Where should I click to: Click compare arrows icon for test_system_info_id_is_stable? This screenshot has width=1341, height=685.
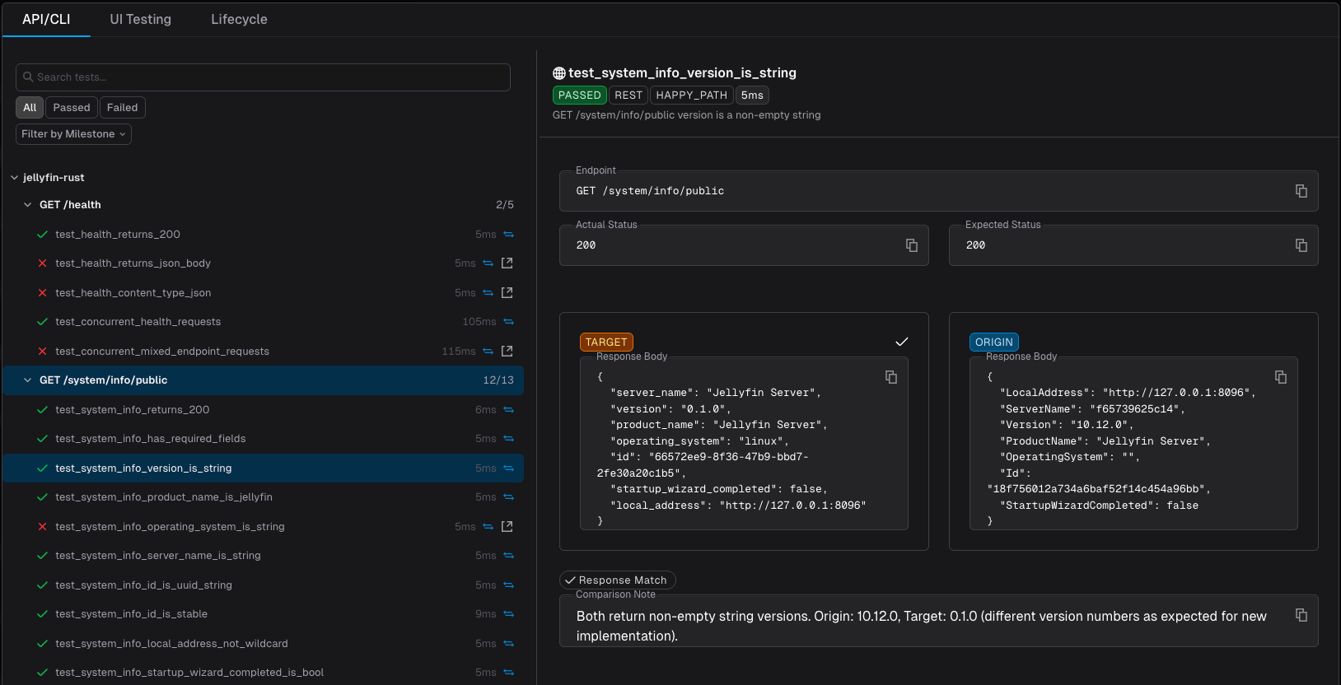[x=508, y=614]
